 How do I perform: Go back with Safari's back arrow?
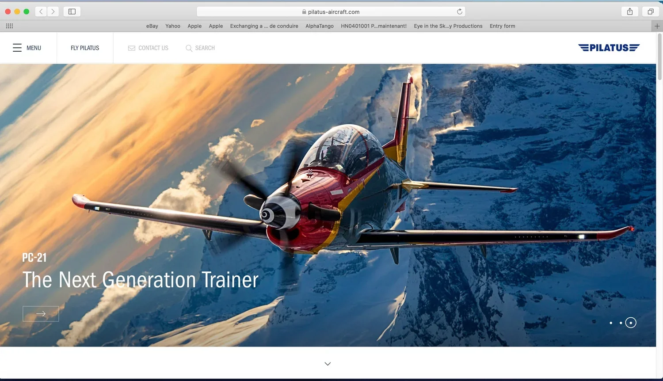pyautogui.click(x=41, y=11)
